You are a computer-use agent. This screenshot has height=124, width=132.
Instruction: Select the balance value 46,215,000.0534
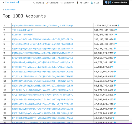(x=104, y=109)
